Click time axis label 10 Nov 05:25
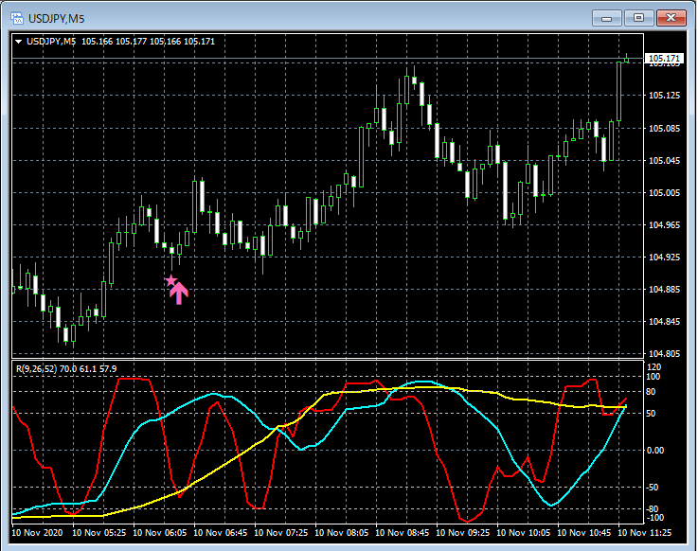The height and width of the screenshot is (551, 698). click(x=98, y=532)
